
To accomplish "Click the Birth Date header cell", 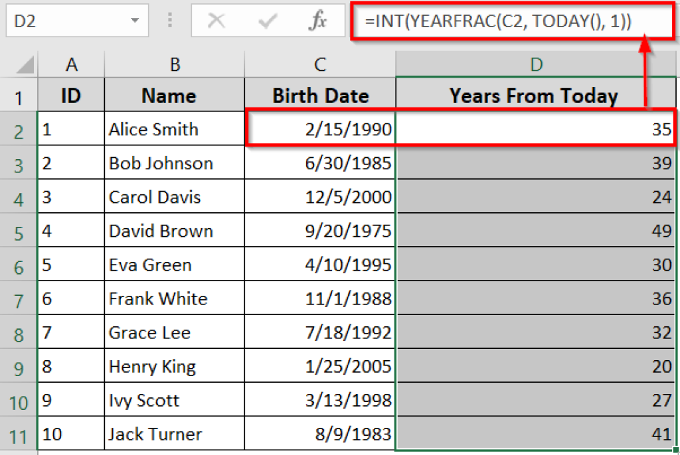I will pos(320,96).
